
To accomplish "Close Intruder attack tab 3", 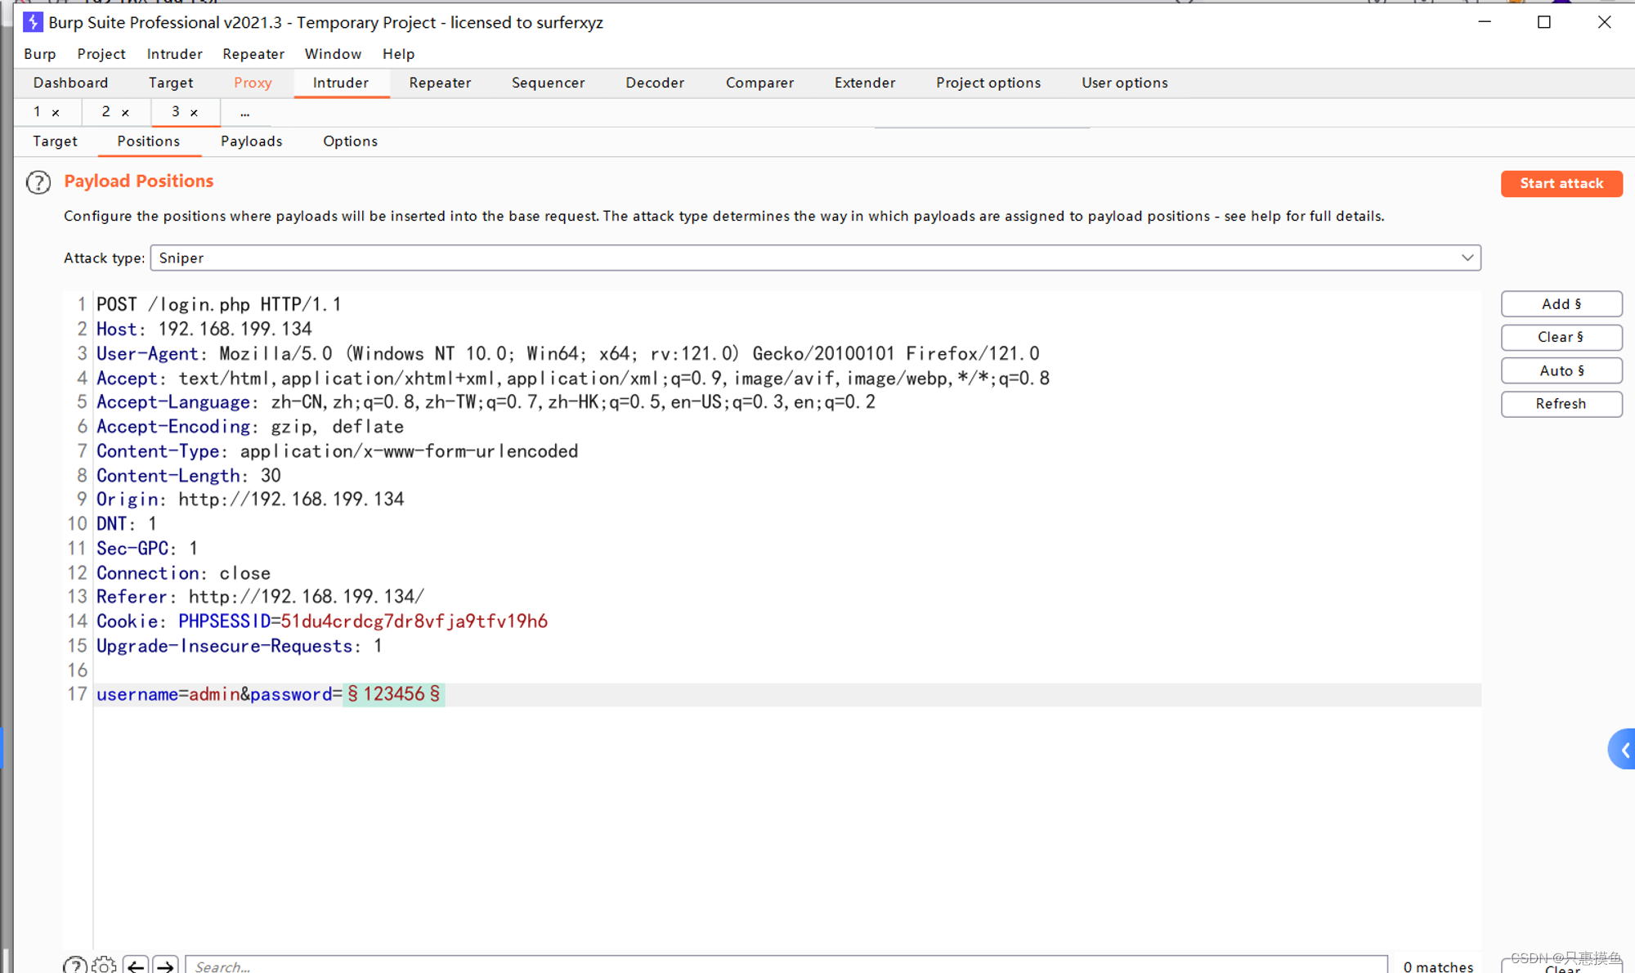I will pyautogui.click(x=194, y=113).
